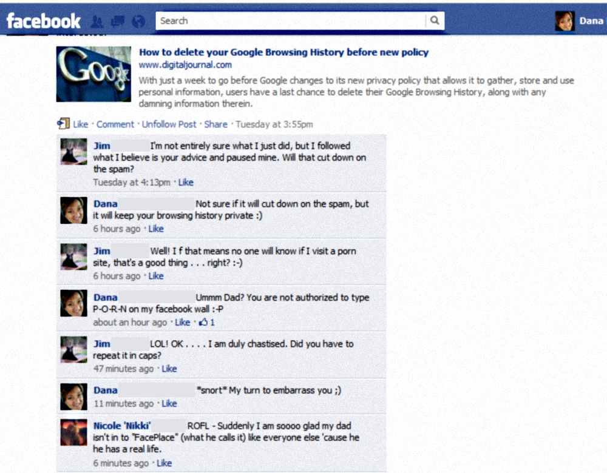Click the thumbs-up count on Dana's comment

207,322
